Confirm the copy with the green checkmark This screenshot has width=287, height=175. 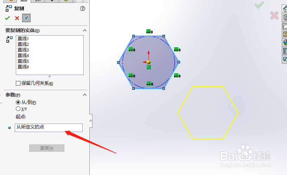pyautogui.click(x=7, y=18)
